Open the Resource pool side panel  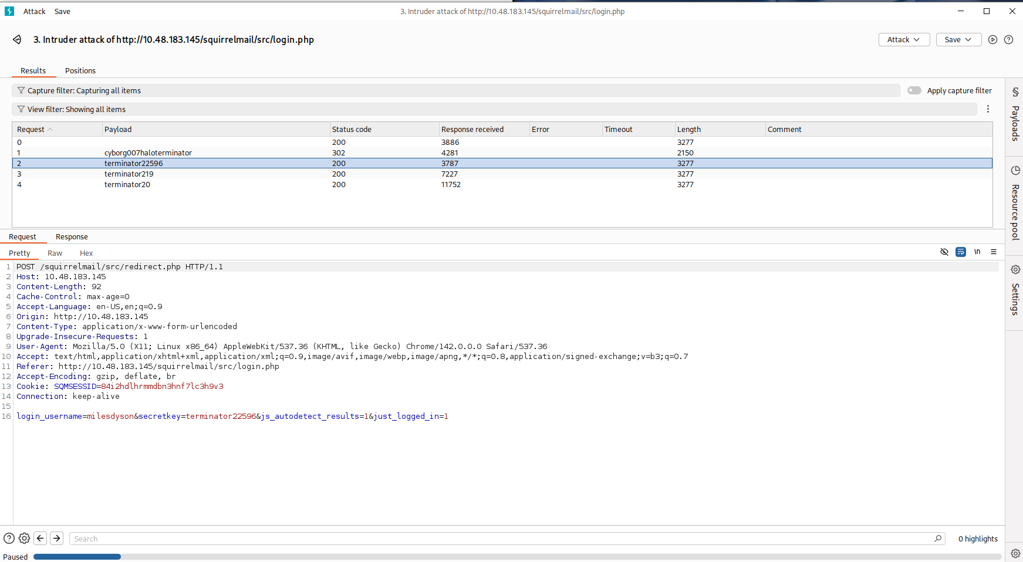1015,204
